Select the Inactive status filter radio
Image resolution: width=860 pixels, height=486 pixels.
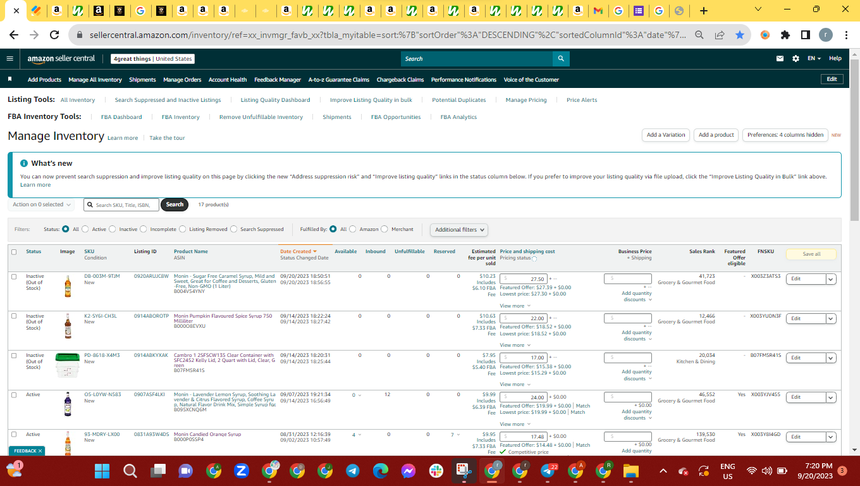(113, 229)
